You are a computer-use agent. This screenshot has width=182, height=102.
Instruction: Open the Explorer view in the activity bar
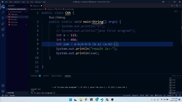click(3, 7)
